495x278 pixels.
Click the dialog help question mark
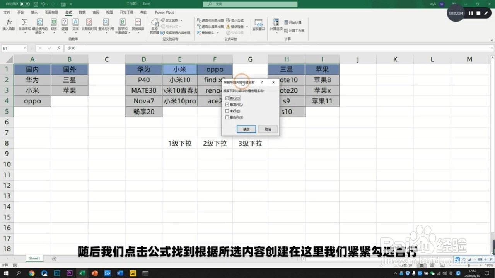262,82
